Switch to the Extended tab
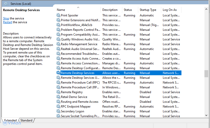Screen dimensions: 210x128 10,120
